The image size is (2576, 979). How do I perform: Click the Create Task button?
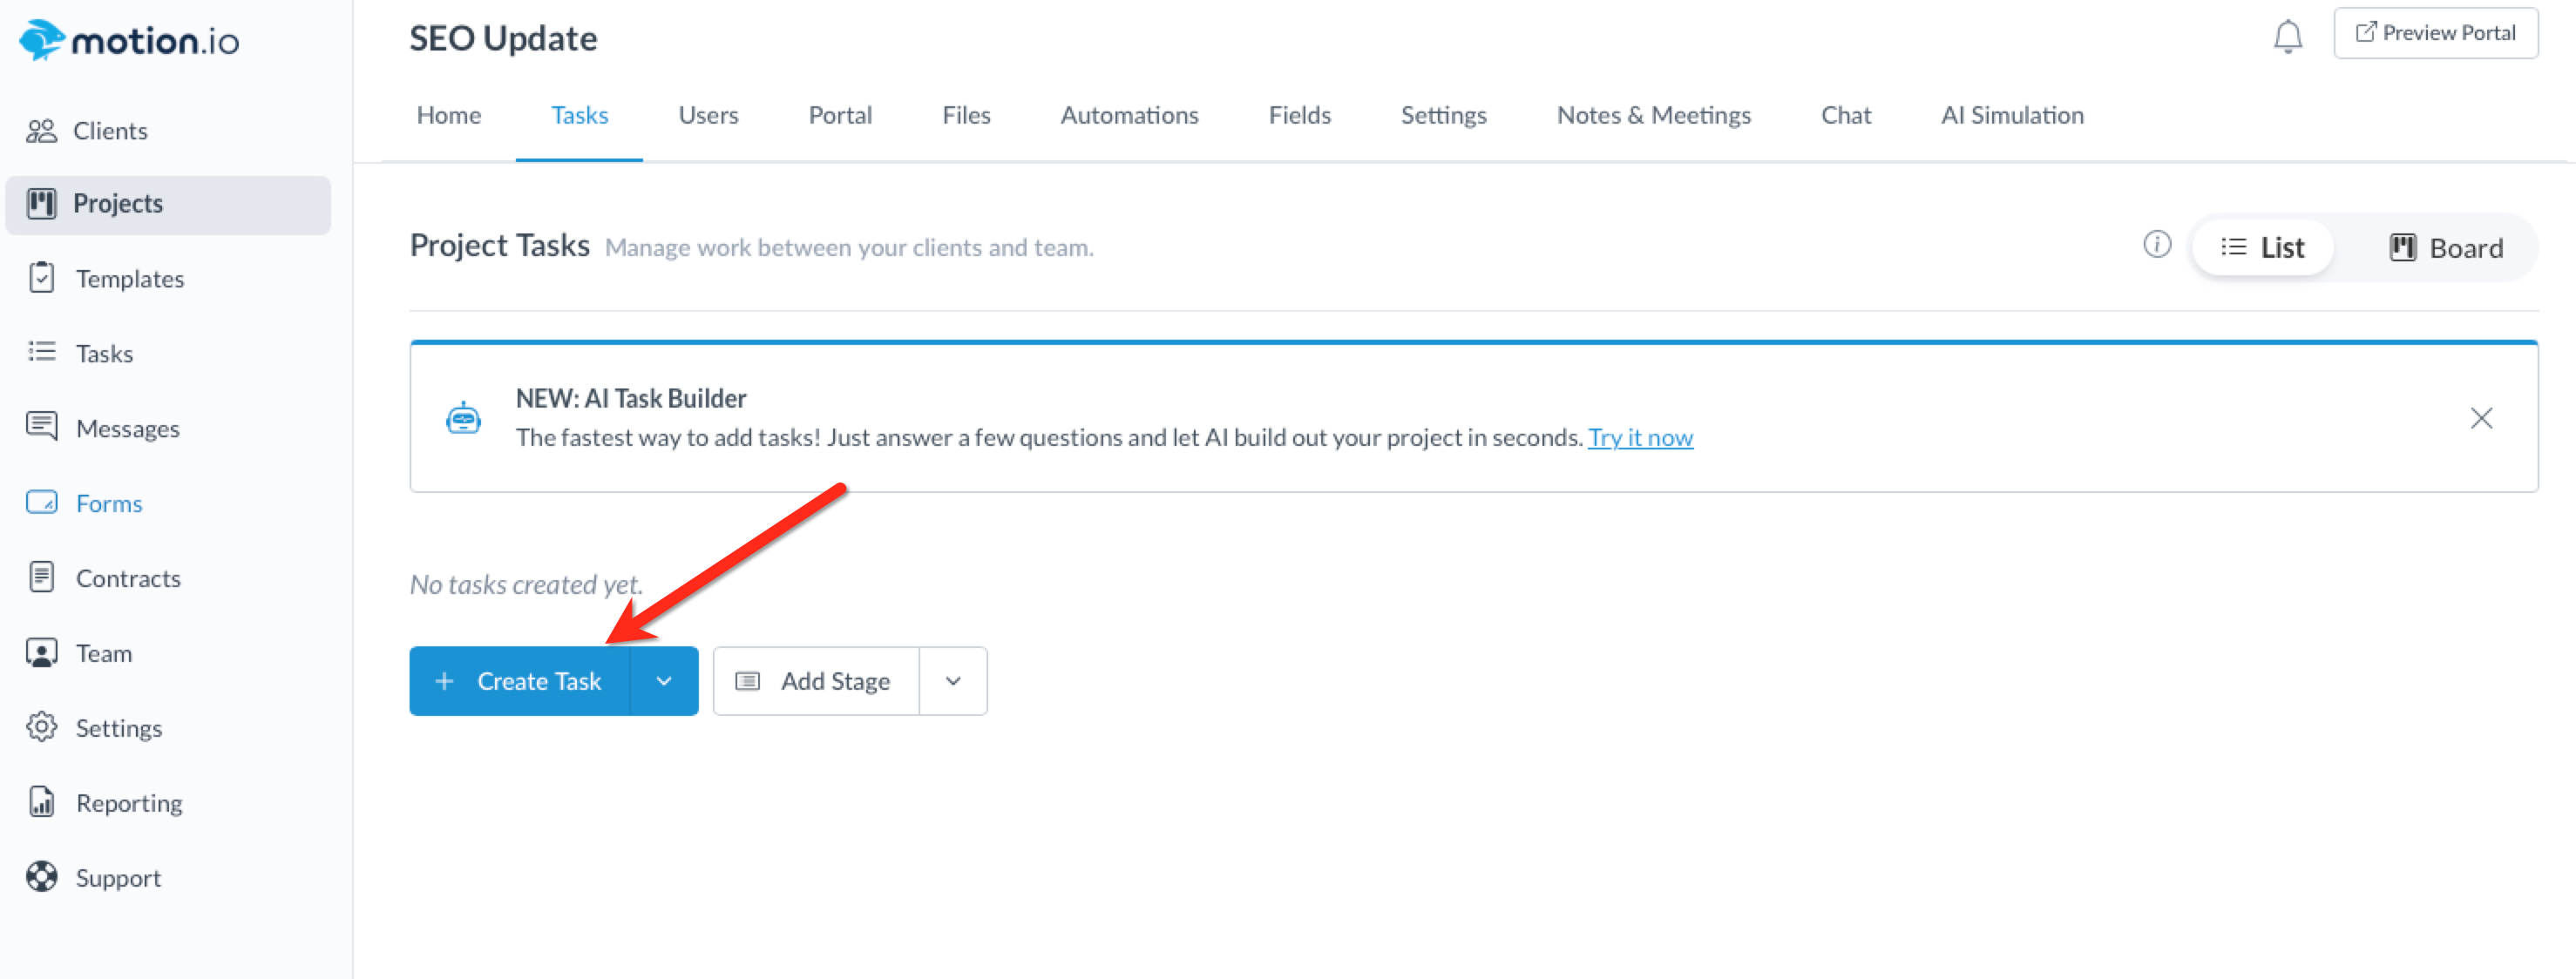(520, 681)
